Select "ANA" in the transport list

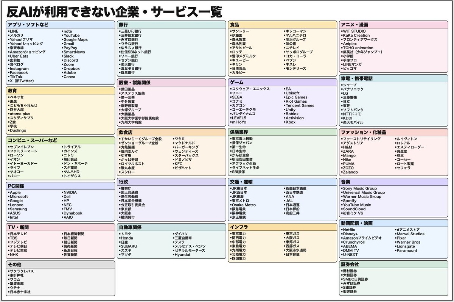(x=290, y=197)
